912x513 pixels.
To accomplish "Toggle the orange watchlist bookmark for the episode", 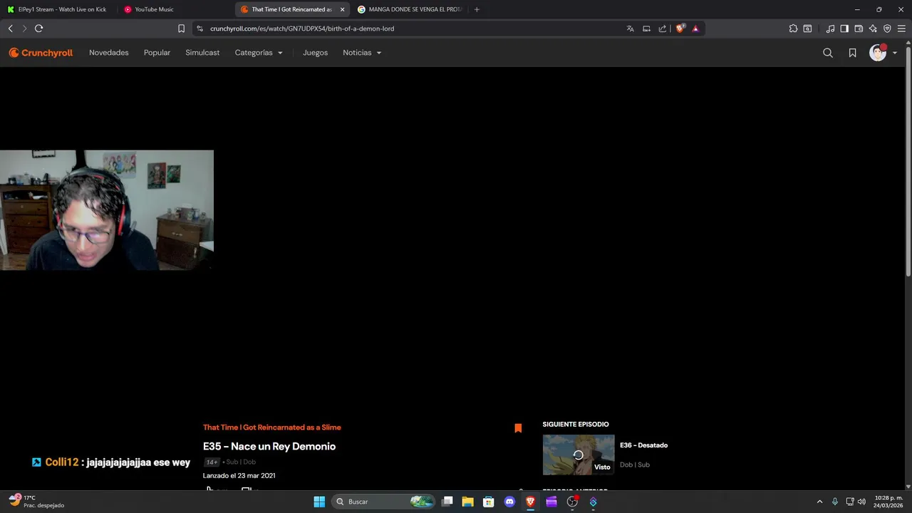I will tap(518, 428).
